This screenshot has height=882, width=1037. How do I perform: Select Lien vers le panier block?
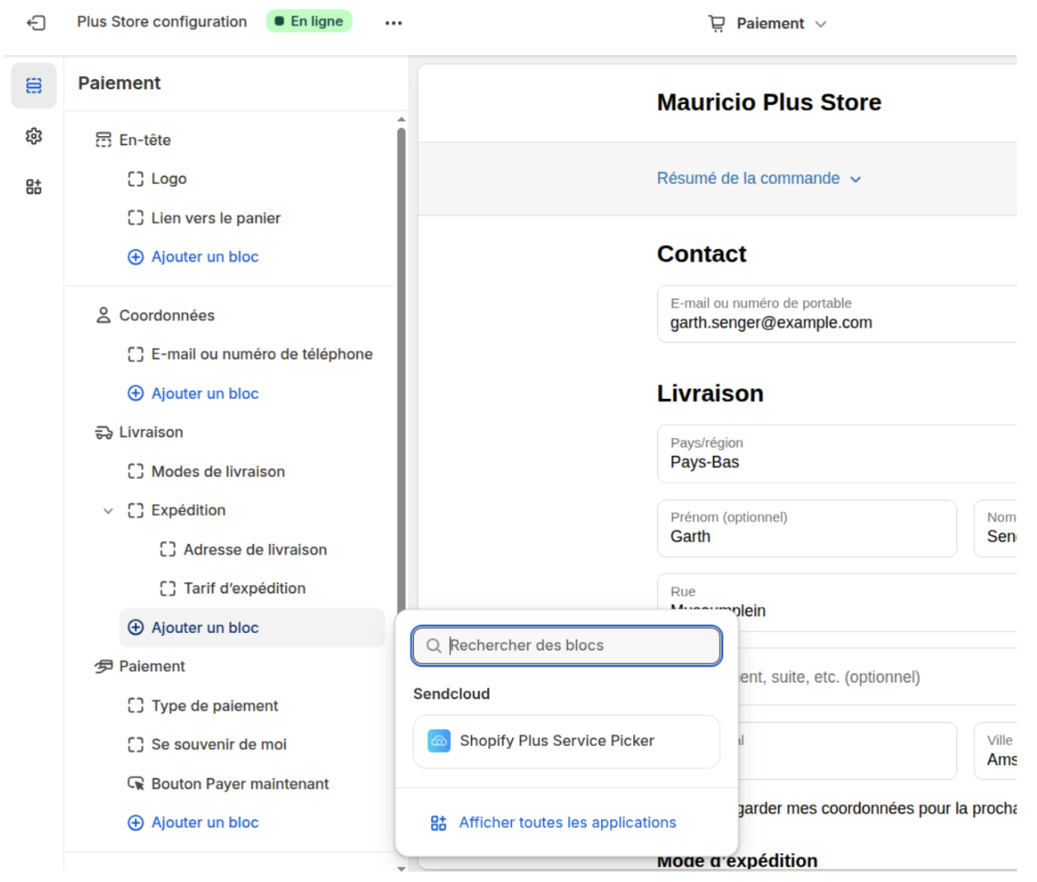point(216,218)
